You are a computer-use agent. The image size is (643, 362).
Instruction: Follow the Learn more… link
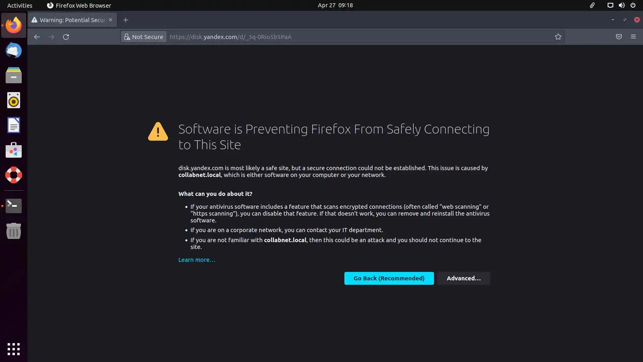(197, 260)
